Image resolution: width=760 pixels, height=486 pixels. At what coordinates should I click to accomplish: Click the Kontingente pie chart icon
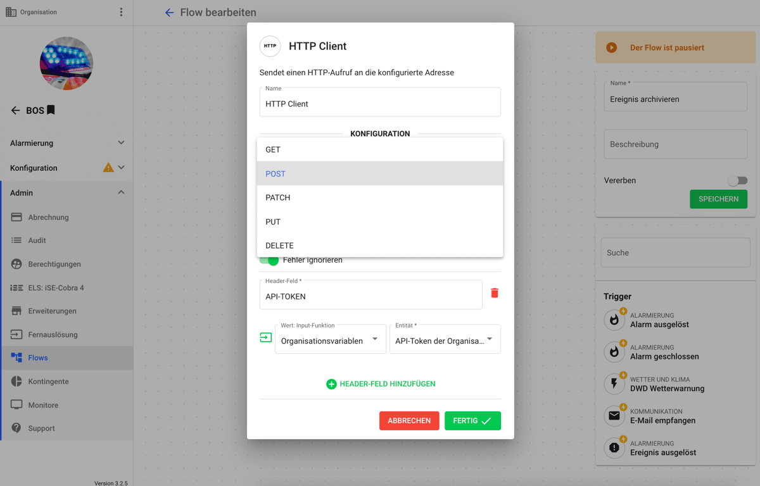16,382
